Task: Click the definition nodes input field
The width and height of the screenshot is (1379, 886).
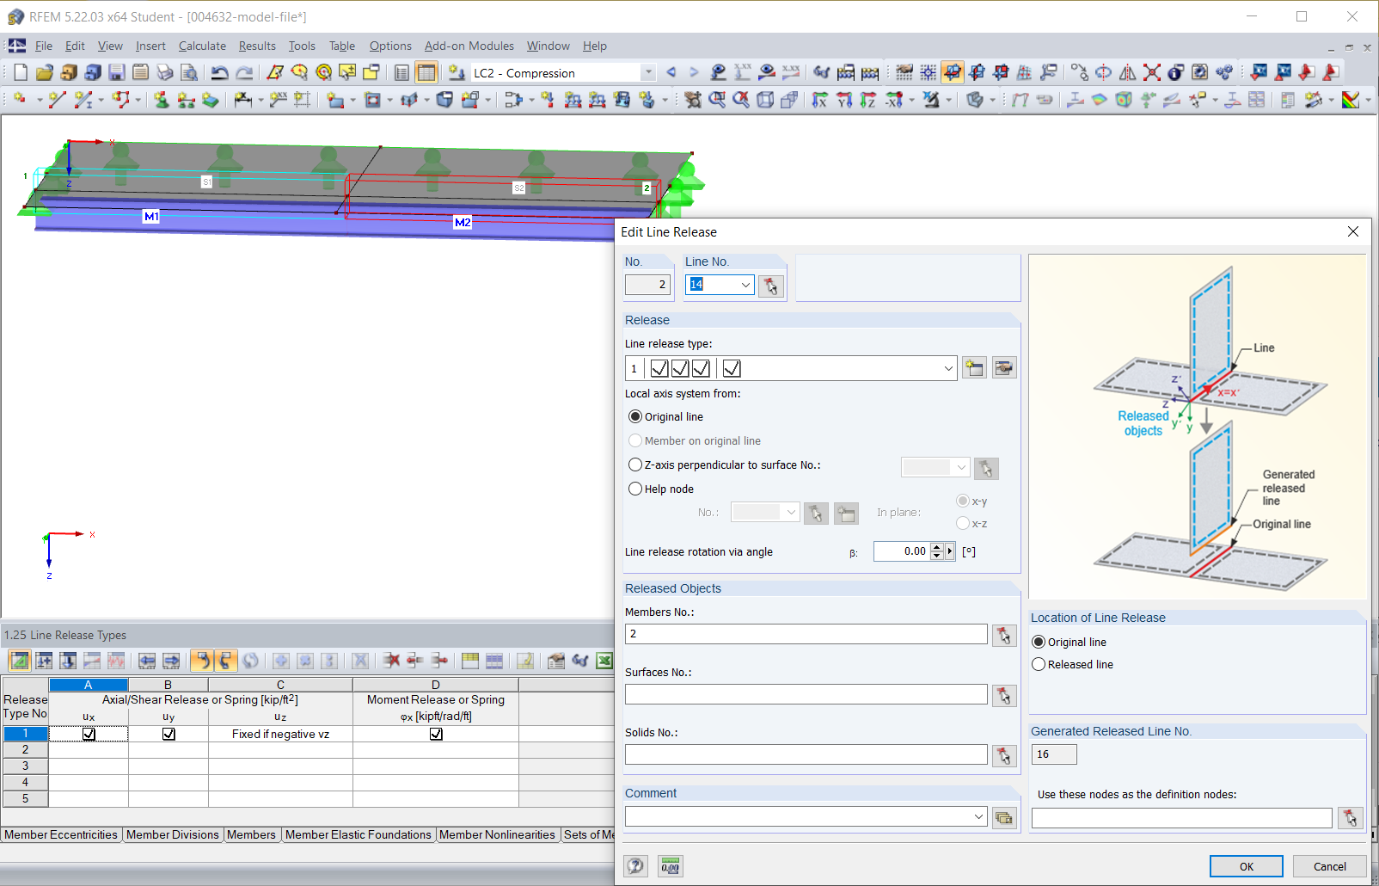Action: click(1182, 818)
